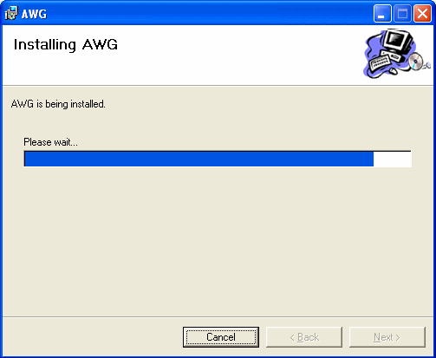Image resolution: width=436 pixels, height=358 pixels.
Task: Click the keyboard in the banner graphic
Action: tap(379, 62)
